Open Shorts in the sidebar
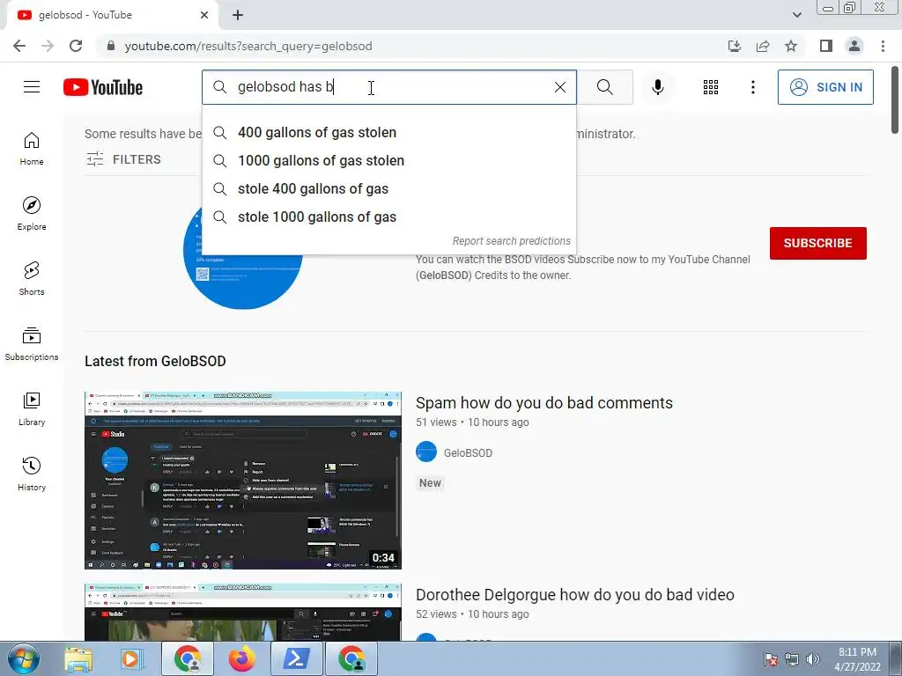902x676 pixels. tap(32, 279)
